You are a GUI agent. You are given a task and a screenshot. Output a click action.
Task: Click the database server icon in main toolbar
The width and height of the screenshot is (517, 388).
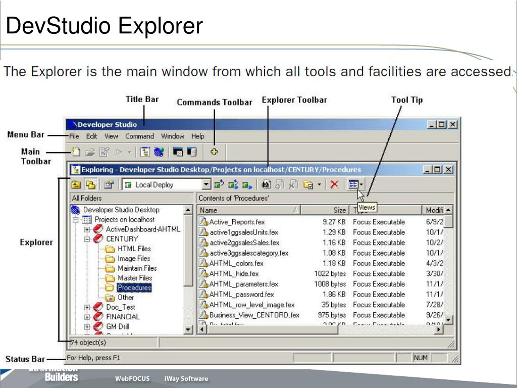click(191, 152)
